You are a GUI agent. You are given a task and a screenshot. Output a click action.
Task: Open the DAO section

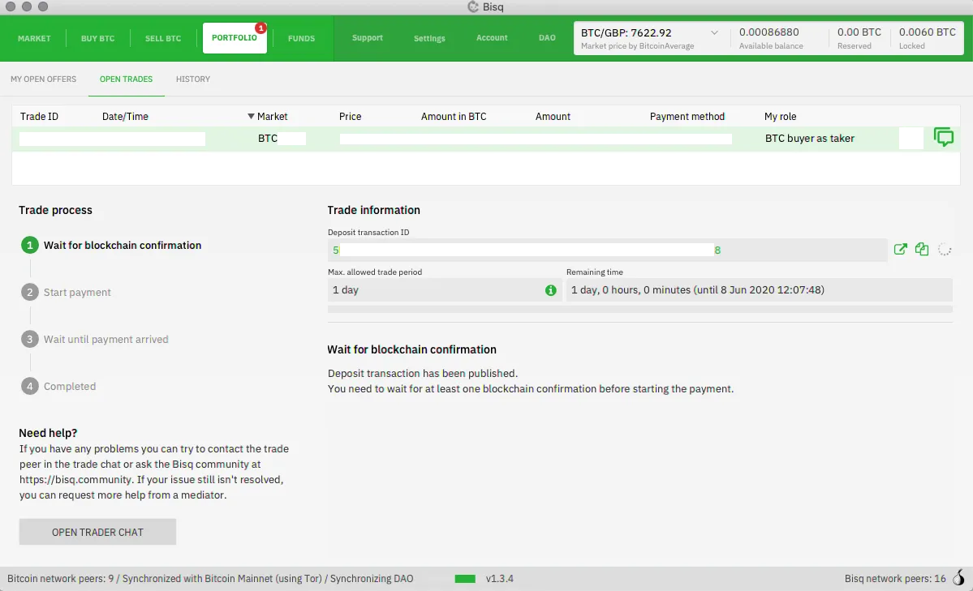coord(548,38)
